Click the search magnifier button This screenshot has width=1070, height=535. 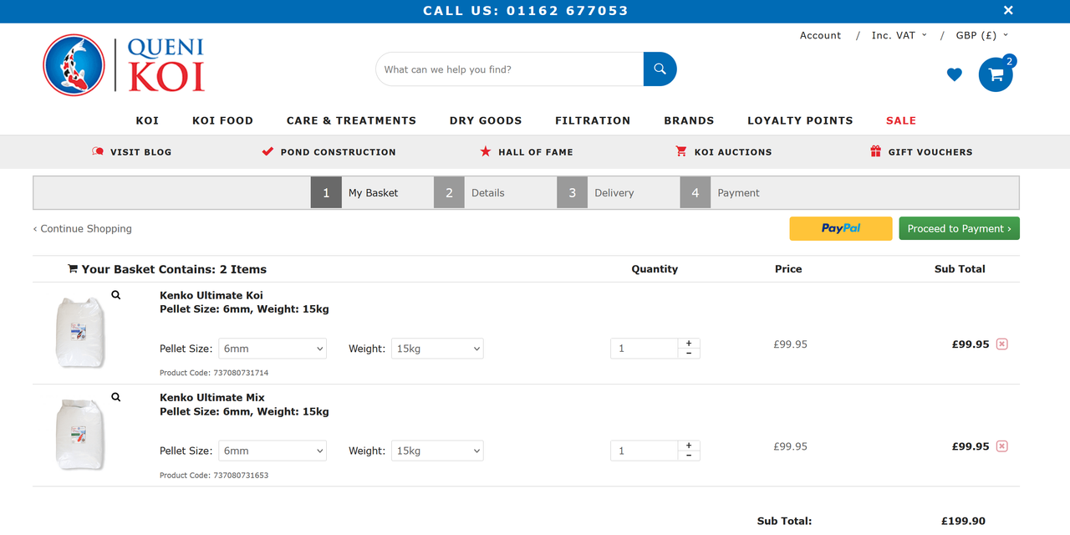click(660, 69)
